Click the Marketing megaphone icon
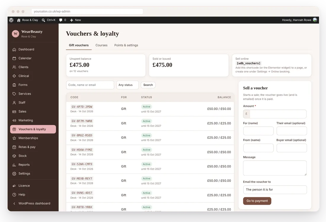 click(x=14, y=120)
